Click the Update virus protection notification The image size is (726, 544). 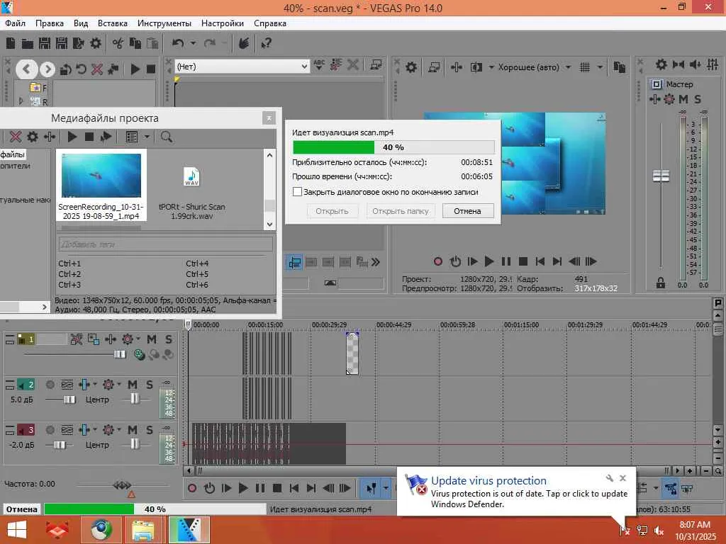(x=516, y=492)
